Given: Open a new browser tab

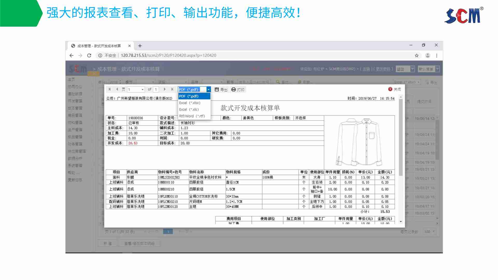Looking at the screenshot, I should coord(140,46).
